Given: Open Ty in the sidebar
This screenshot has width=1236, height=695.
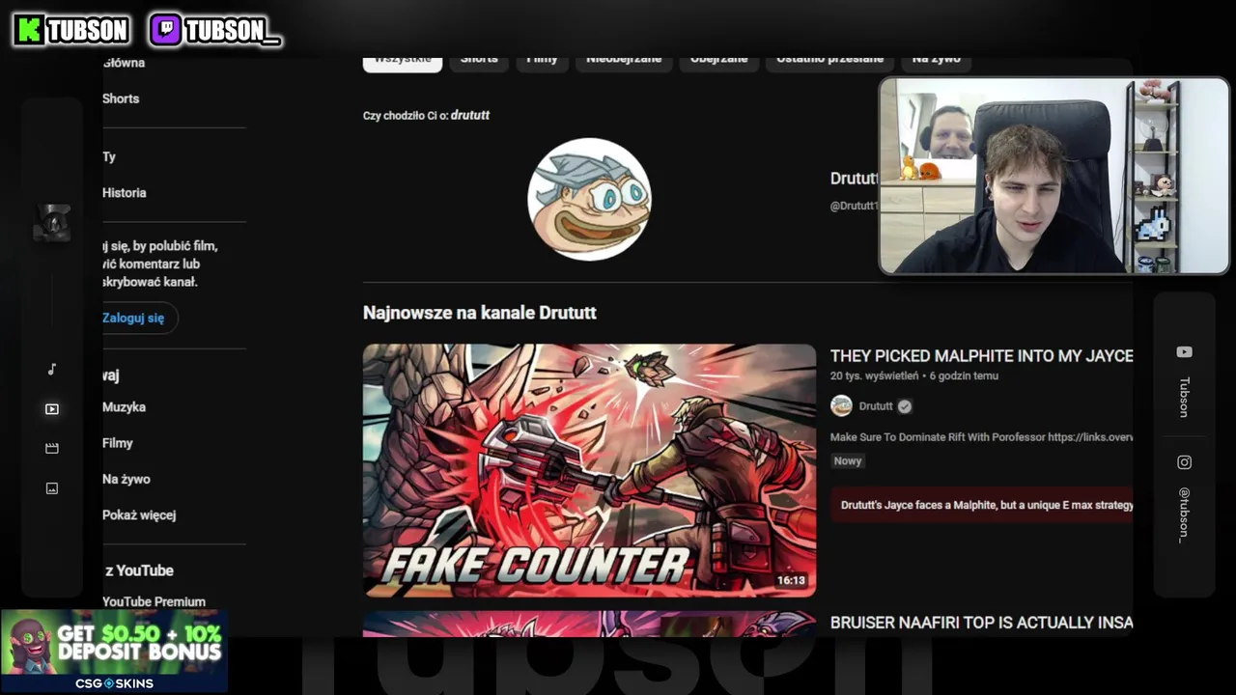Looking at the screenshot, I should [109, 156].
